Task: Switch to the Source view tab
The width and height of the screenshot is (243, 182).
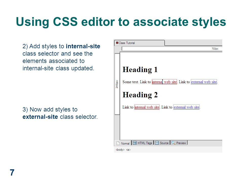Action: [x=162, y=143]
